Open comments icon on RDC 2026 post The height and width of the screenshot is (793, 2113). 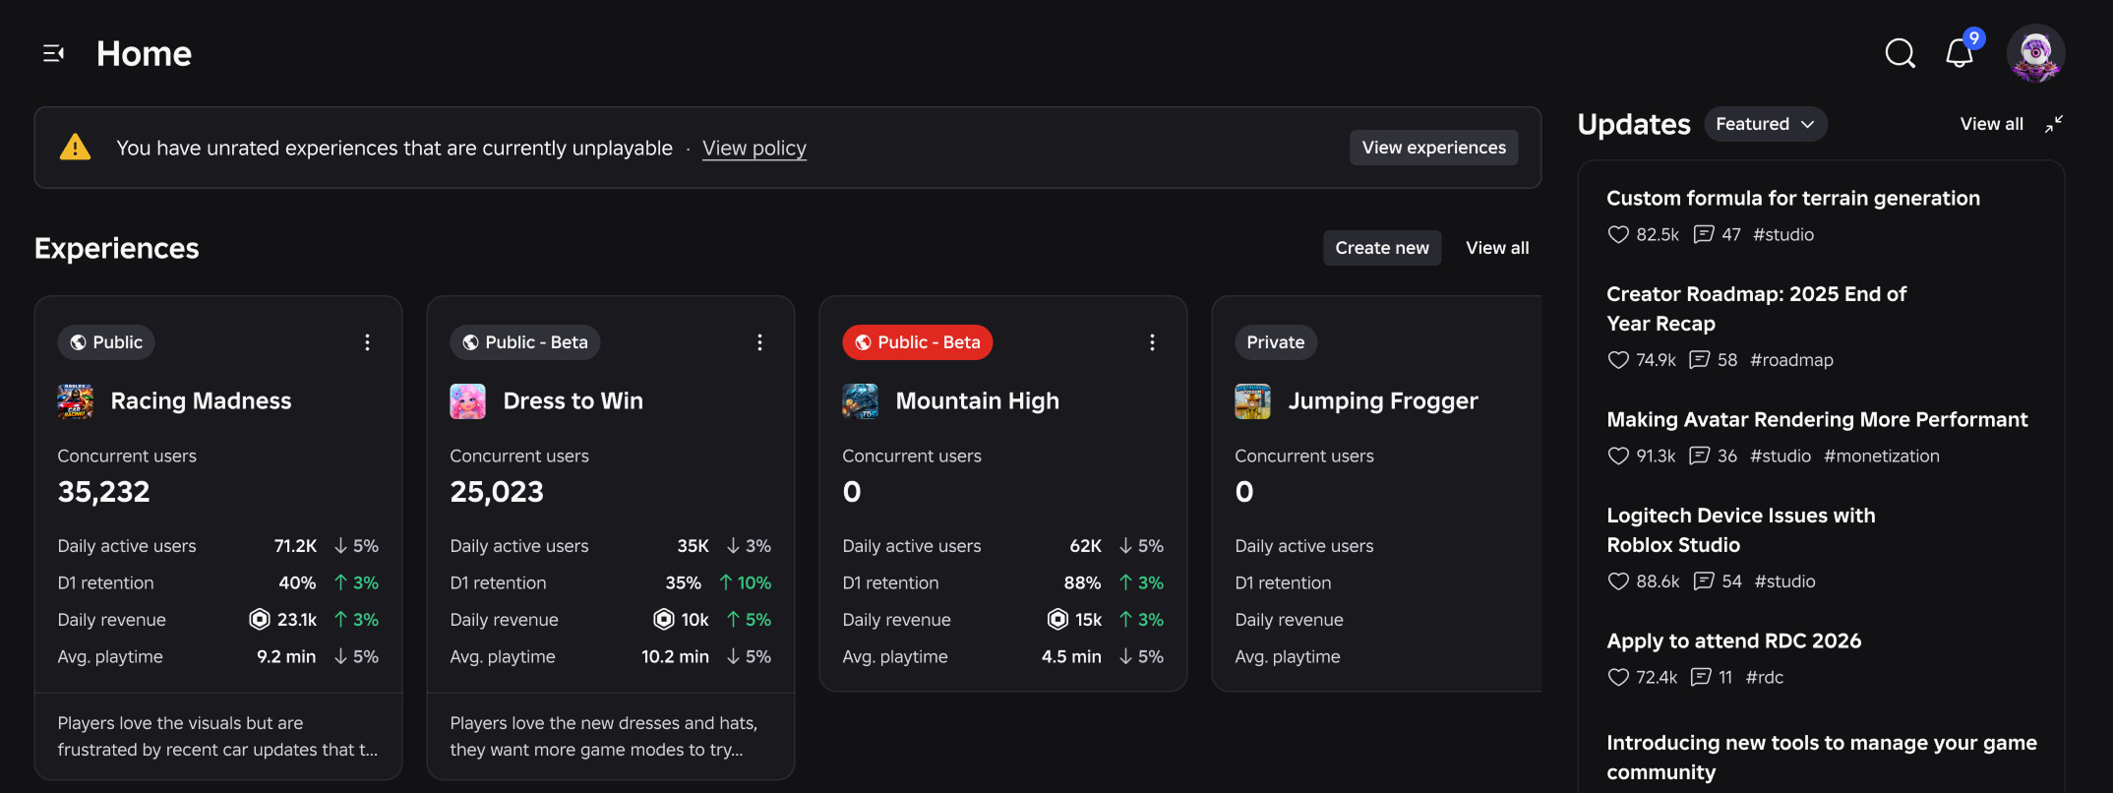pyautogui.click(x=1701, y=677)
